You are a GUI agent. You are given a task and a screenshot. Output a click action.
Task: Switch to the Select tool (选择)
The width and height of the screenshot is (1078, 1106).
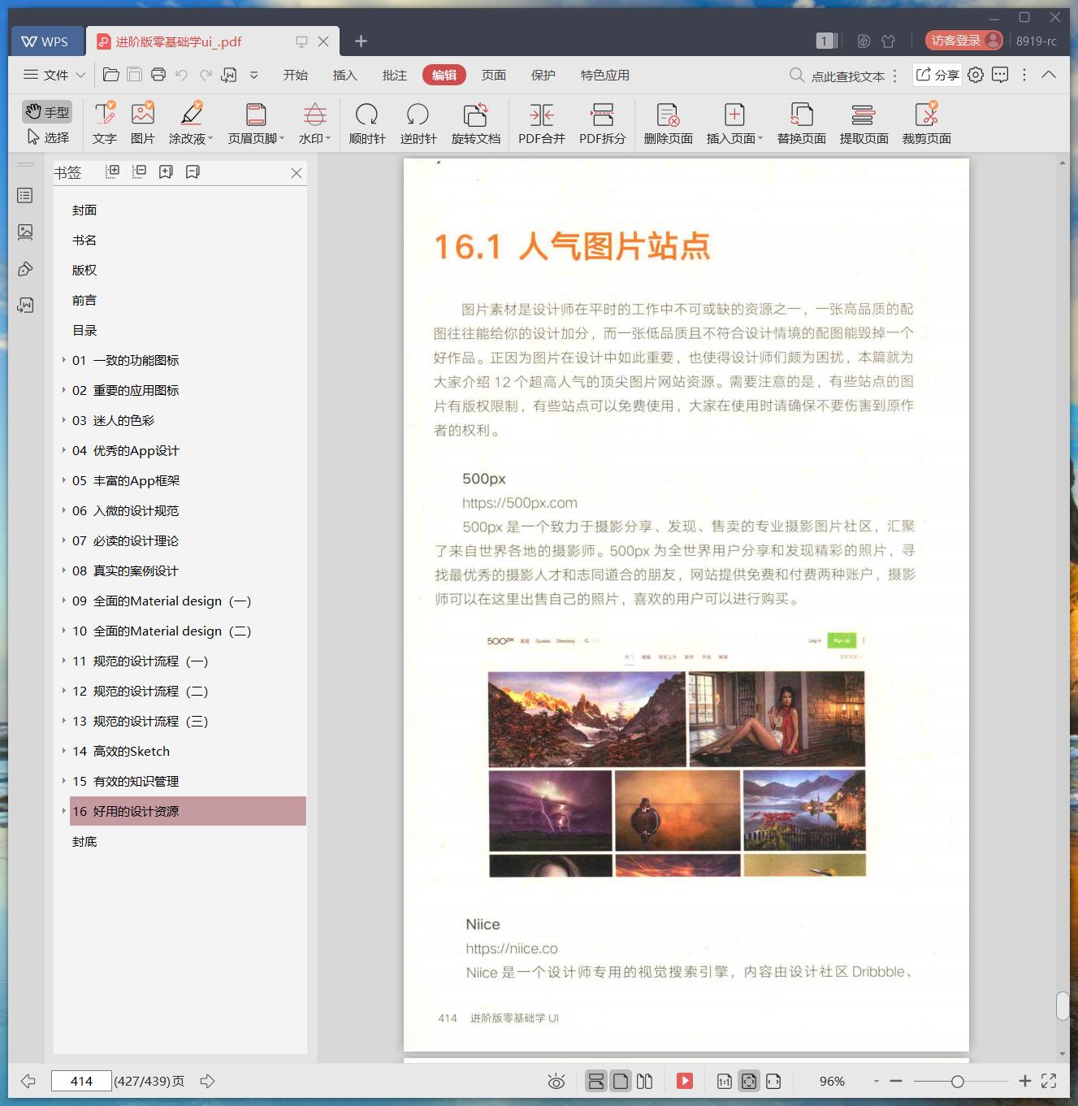point(47,137)
